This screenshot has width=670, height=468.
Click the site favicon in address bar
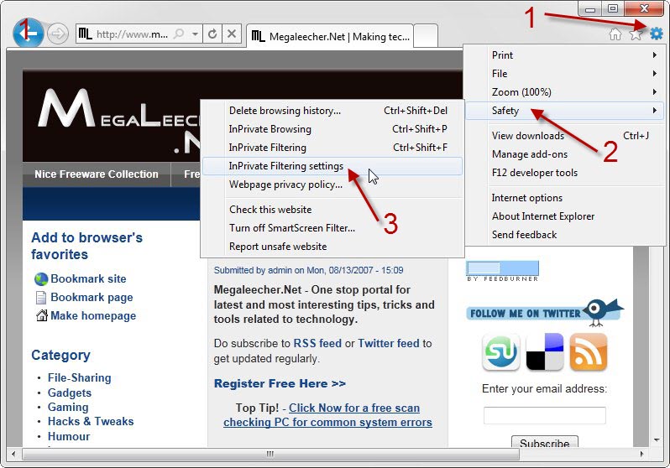coord(85,34)
